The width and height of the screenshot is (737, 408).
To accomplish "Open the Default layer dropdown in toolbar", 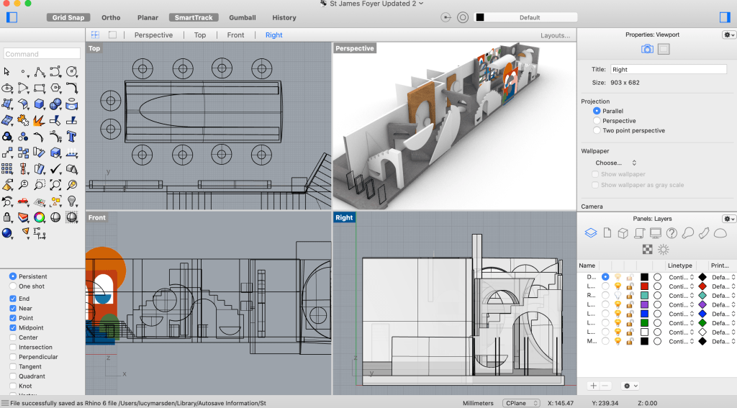I will tap(529, 17).
